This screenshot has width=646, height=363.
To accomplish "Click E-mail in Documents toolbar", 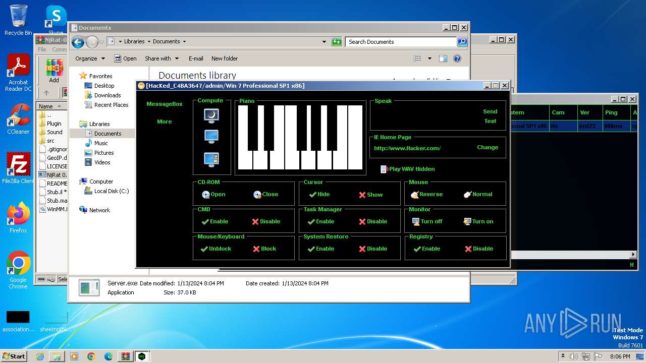I will (x=196, y=58).
